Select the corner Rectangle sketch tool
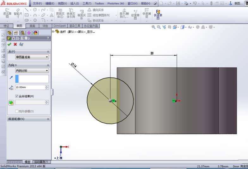The image size is (248, 169). [x=27, y=15]
